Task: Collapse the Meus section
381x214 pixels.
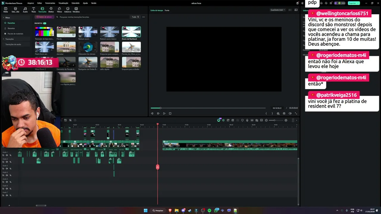Action: click(x=4, y=18)
